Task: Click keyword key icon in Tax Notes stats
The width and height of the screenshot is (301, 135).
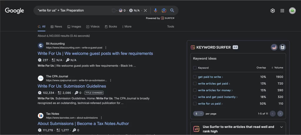Action: click(74, 130)
